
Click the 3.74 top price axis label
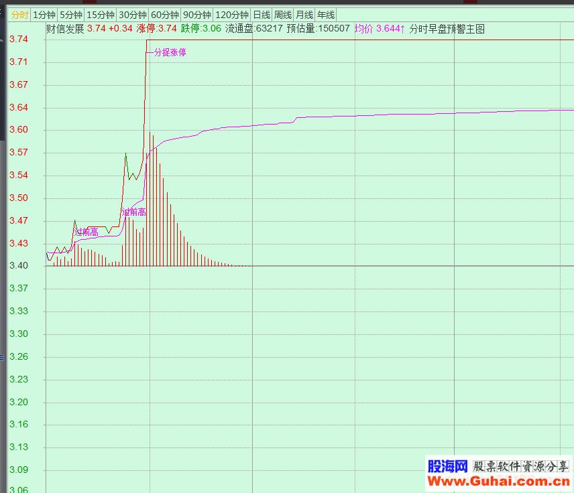click(x=19, y=40)
